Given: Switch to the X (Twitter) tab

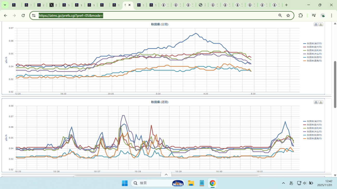Looking at the screenshot, I should point(52,5).
